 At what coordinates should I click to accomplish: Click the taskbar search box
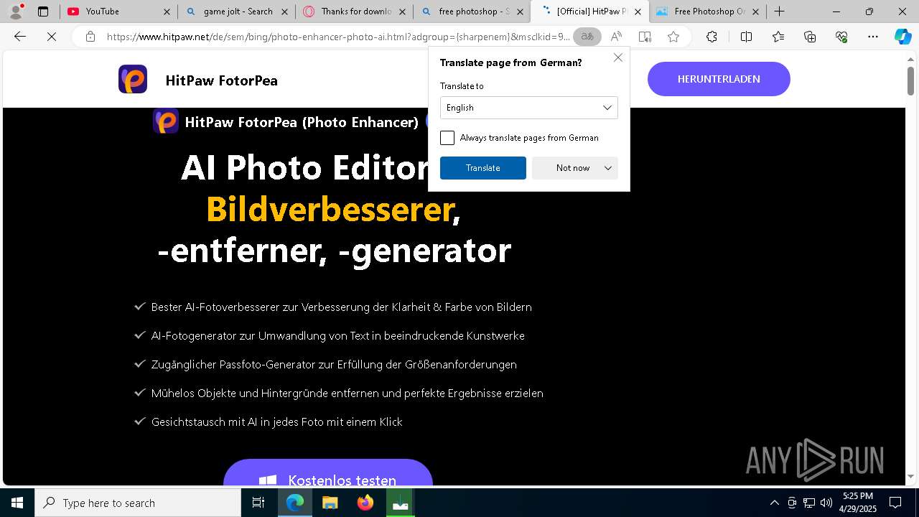click(x=138, y=503)
